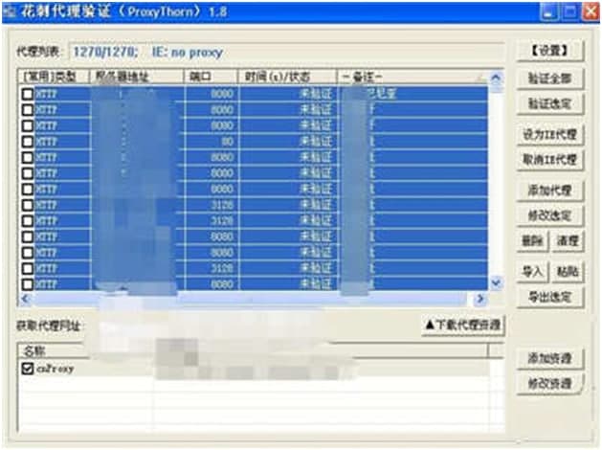The image size is (602, 450).
Task: Click 取消IE代理 button
Action: [549, 160]
